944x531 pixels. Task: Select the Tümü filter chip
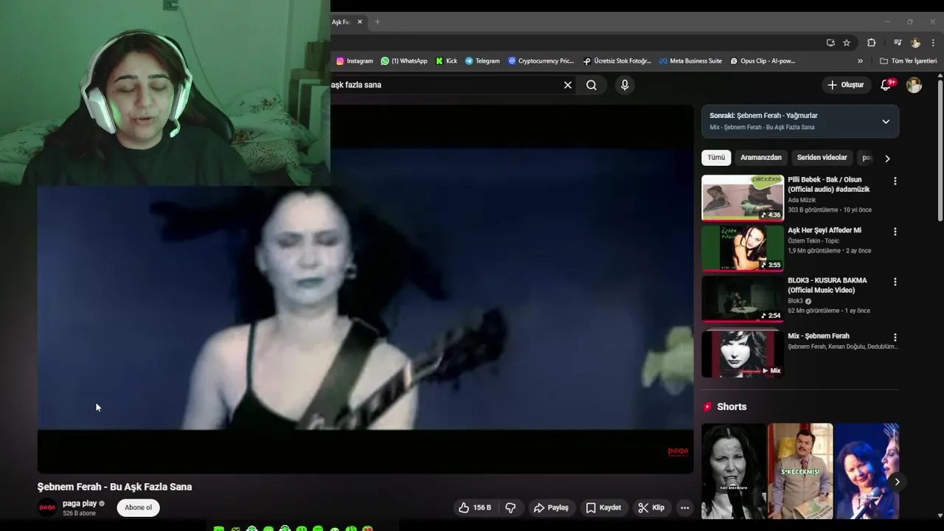[716, 158]
